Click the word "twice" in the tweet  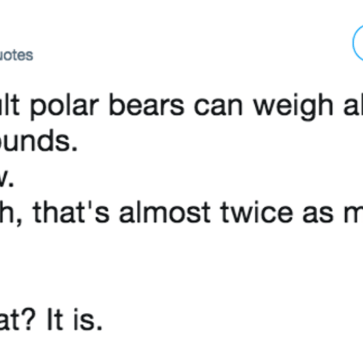[x=256, y=213]
